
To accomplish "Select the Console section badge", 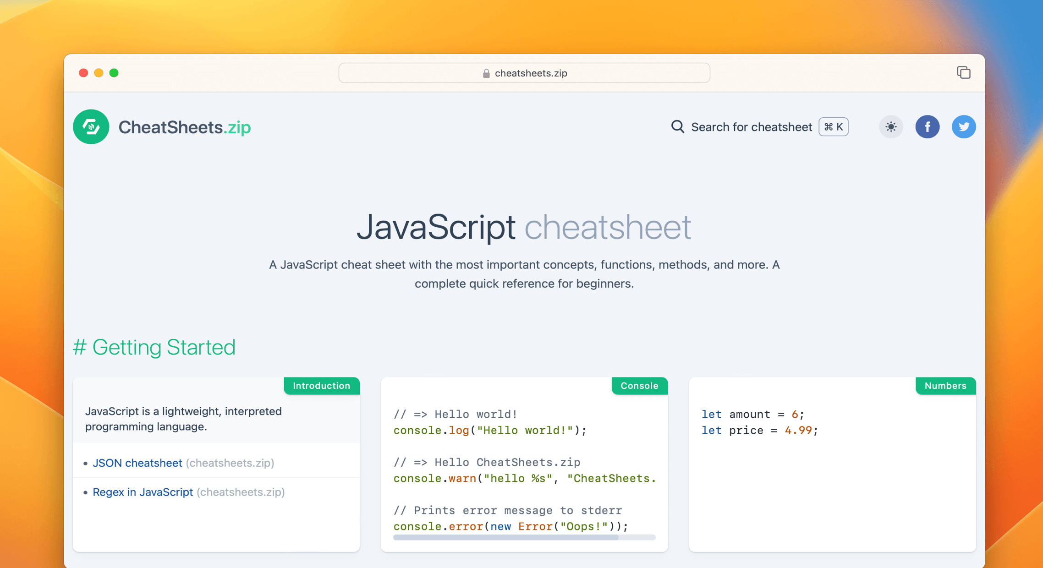I will [639, 386].
